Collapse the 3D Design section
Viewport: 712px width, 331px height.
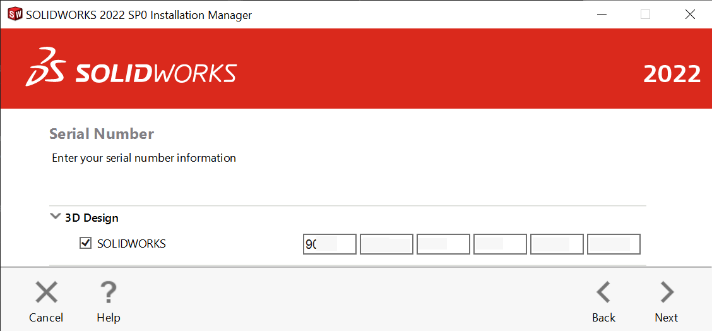(x=56, y=217)
